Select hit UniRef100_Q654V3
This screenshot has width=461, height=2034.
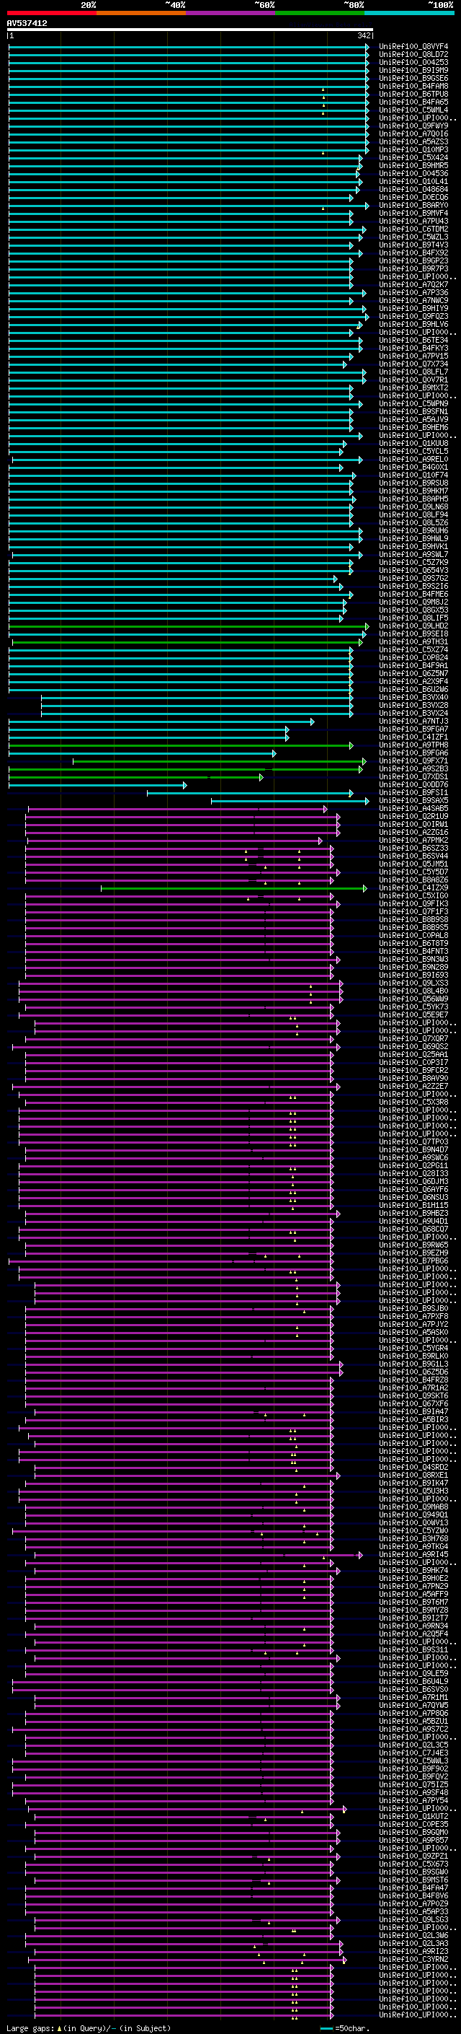coord(413,571)
